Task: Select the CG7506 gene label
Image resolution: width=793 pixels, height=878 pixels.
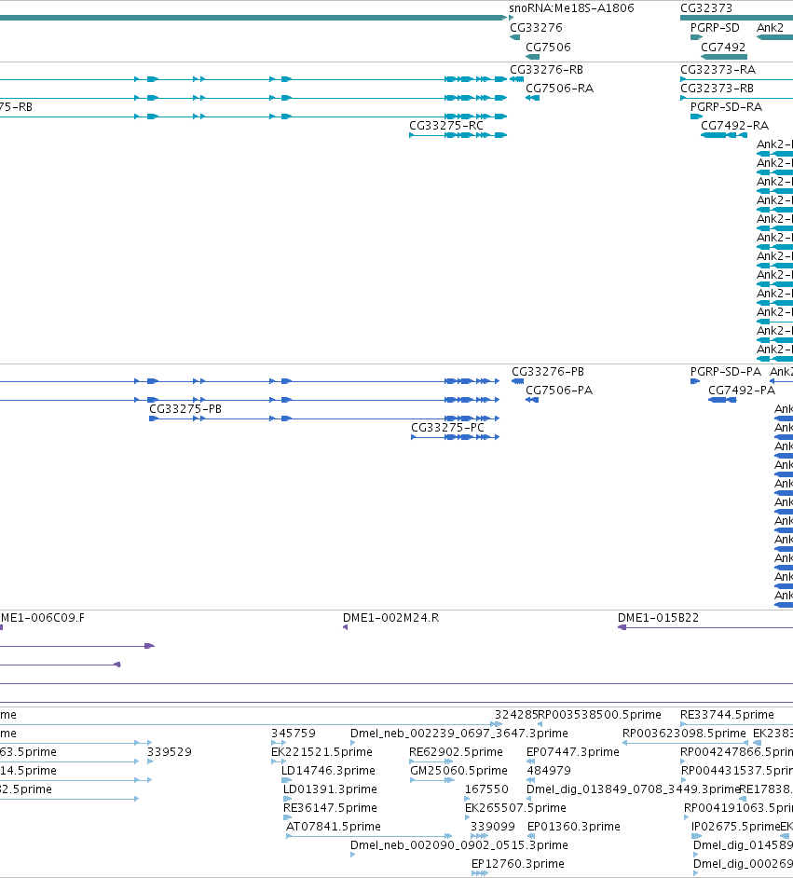Action: tap(549, 47)
